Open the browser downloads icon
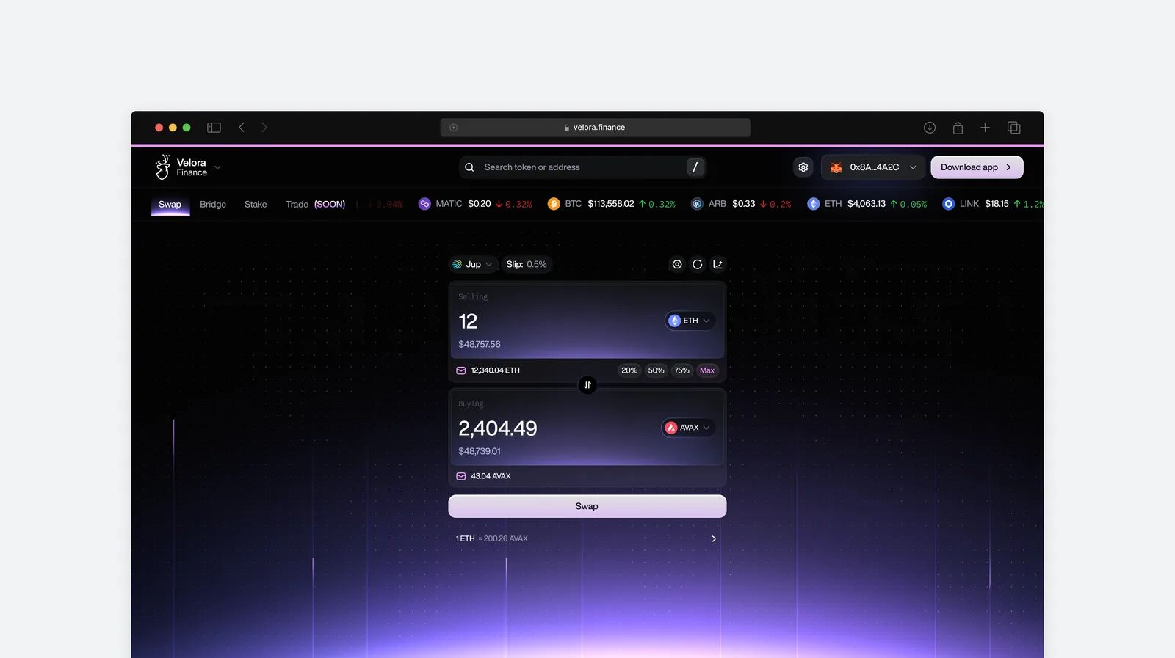1175x658 pixels. (x=930, y=128)
